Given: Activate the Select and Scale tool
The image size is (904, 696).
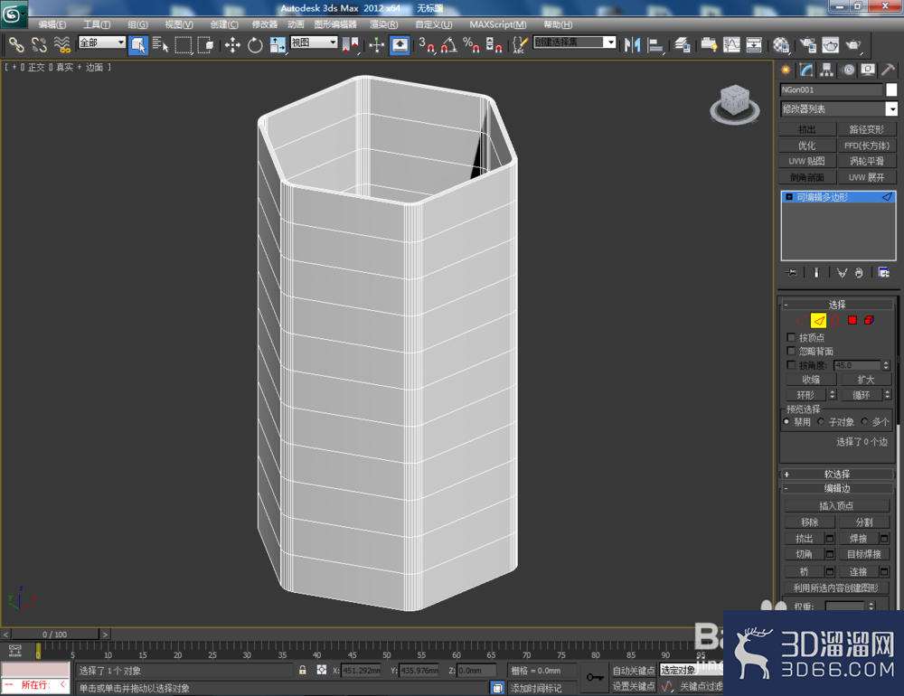Looking at the screenshot, I should pos(278,45).
